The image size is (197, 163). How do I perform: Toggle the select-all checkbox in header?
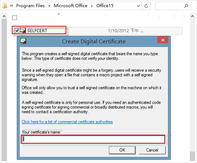coord(14,18)
